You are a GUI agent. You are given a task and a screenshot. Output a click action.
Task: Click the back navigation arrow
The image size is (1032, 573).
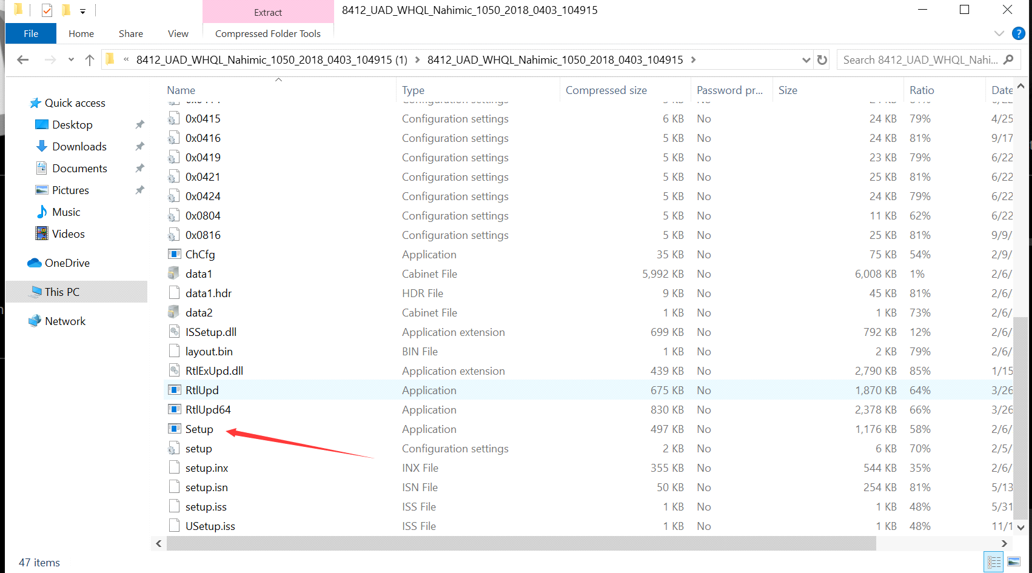[23, 60]
